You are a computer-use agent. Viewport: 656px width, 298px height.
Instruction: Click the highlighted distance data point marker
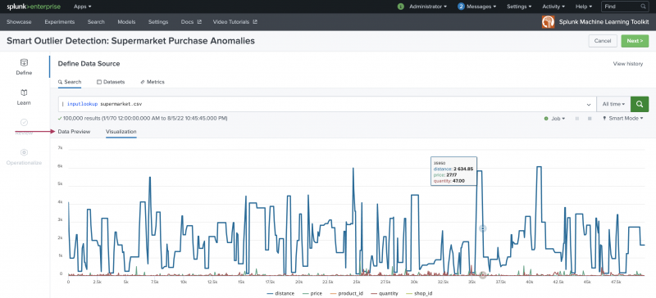[x=483, y=228]
